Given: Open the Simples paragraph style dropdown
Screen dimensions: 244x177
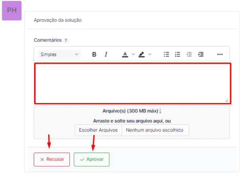Looking at the screenshot, I should click(59, 54).
